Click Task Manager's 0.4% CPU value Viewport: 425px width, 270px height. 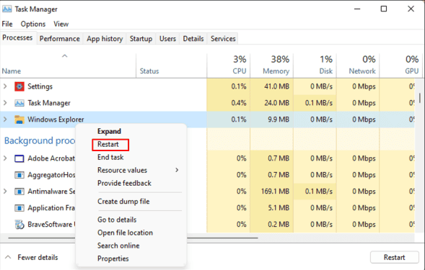click(239, 103)
